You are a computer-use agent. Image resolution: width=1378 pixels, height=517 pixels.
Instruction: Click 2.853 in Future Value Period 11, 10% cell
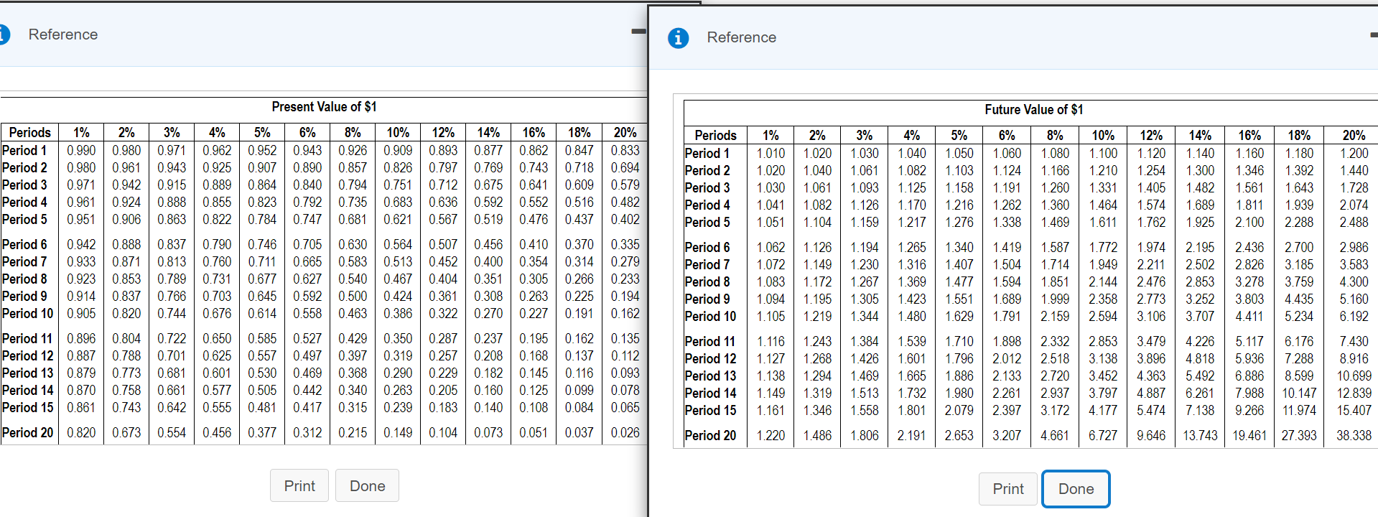coord(1103,341)
